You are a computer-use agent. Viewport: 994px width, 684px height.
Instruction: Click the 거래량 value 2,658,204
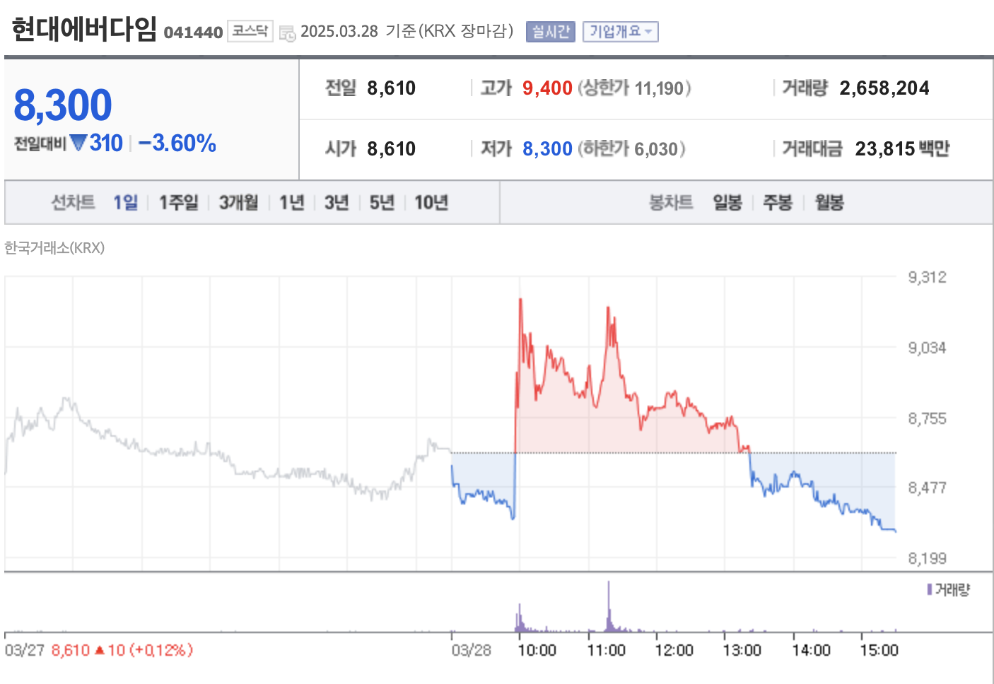click(x=884, y=88)
